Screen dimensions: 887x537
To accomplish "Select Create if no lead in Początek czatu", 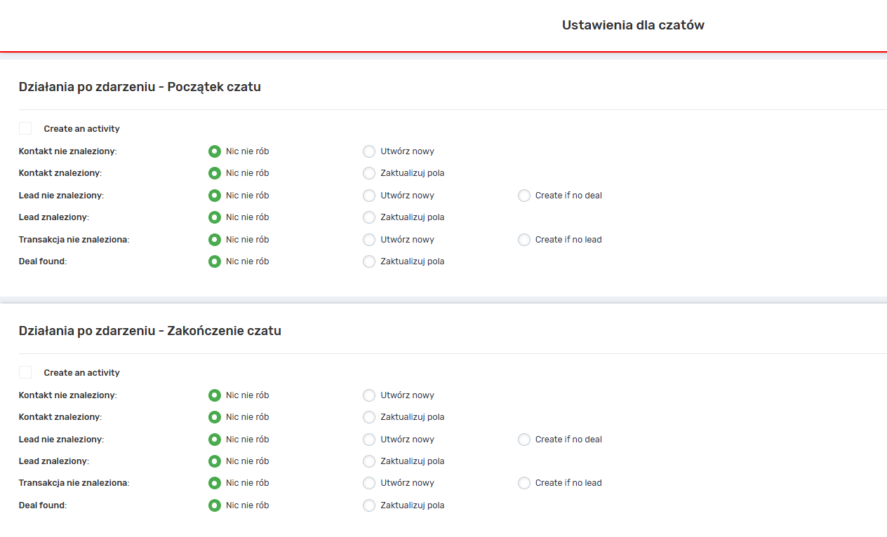I will pos(524,240).
